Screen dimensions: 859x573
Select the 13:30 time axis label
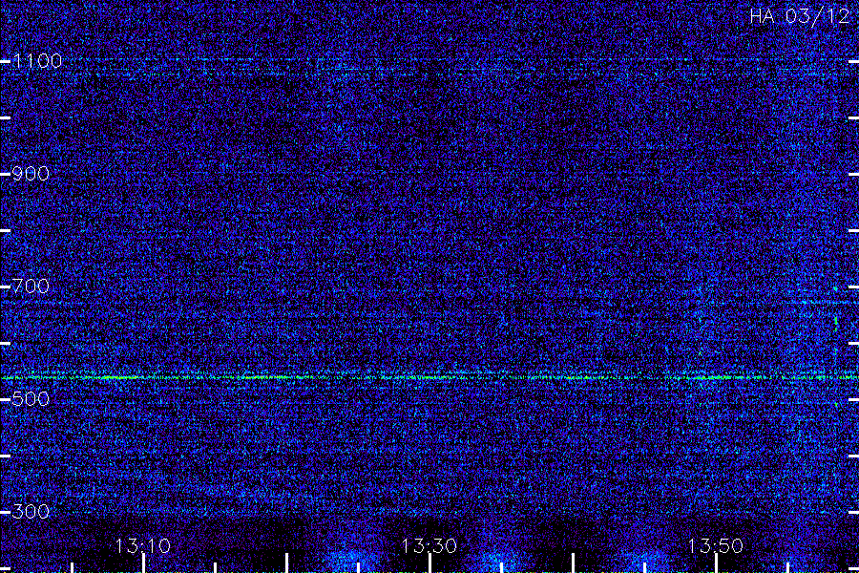[x=429, y=545]
